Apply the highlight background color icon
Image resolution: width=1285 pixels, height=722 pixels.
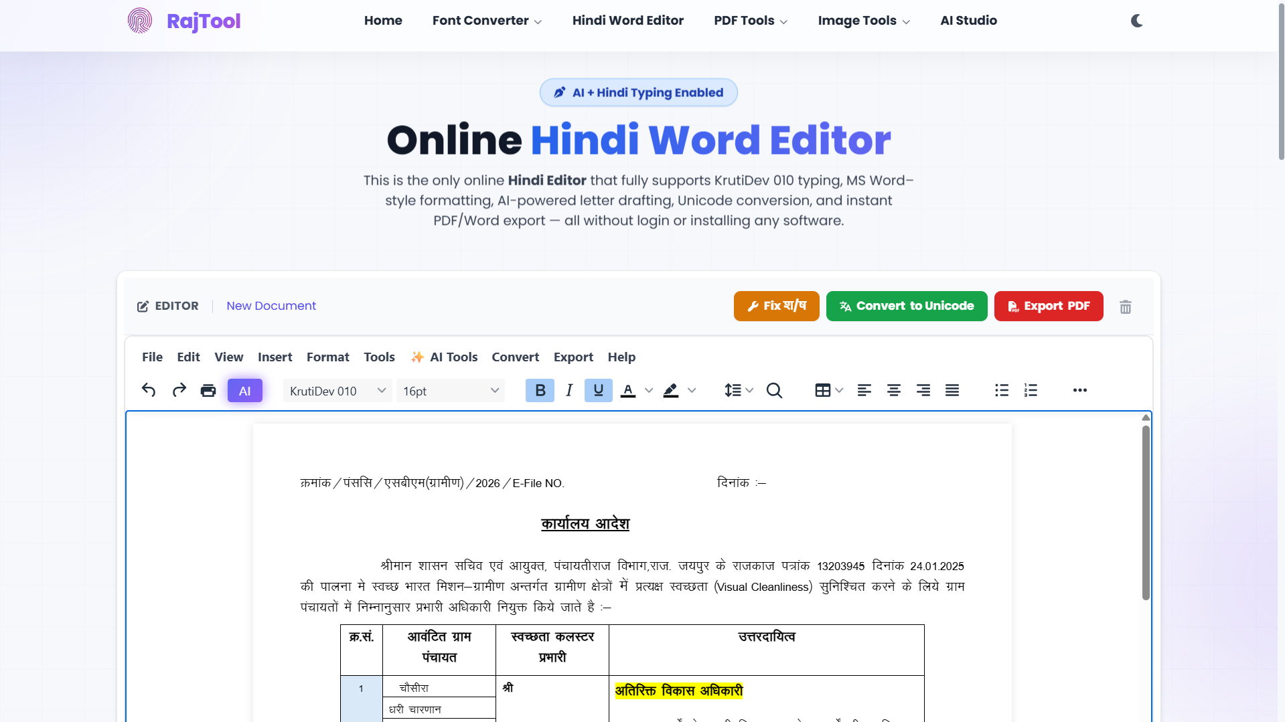[671, 391]
